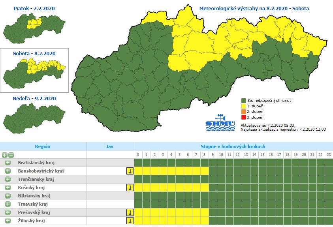Expand the Nitriansky kraj row
The height and width of the screenshot is (227, 333).
(x=8, y=196)
